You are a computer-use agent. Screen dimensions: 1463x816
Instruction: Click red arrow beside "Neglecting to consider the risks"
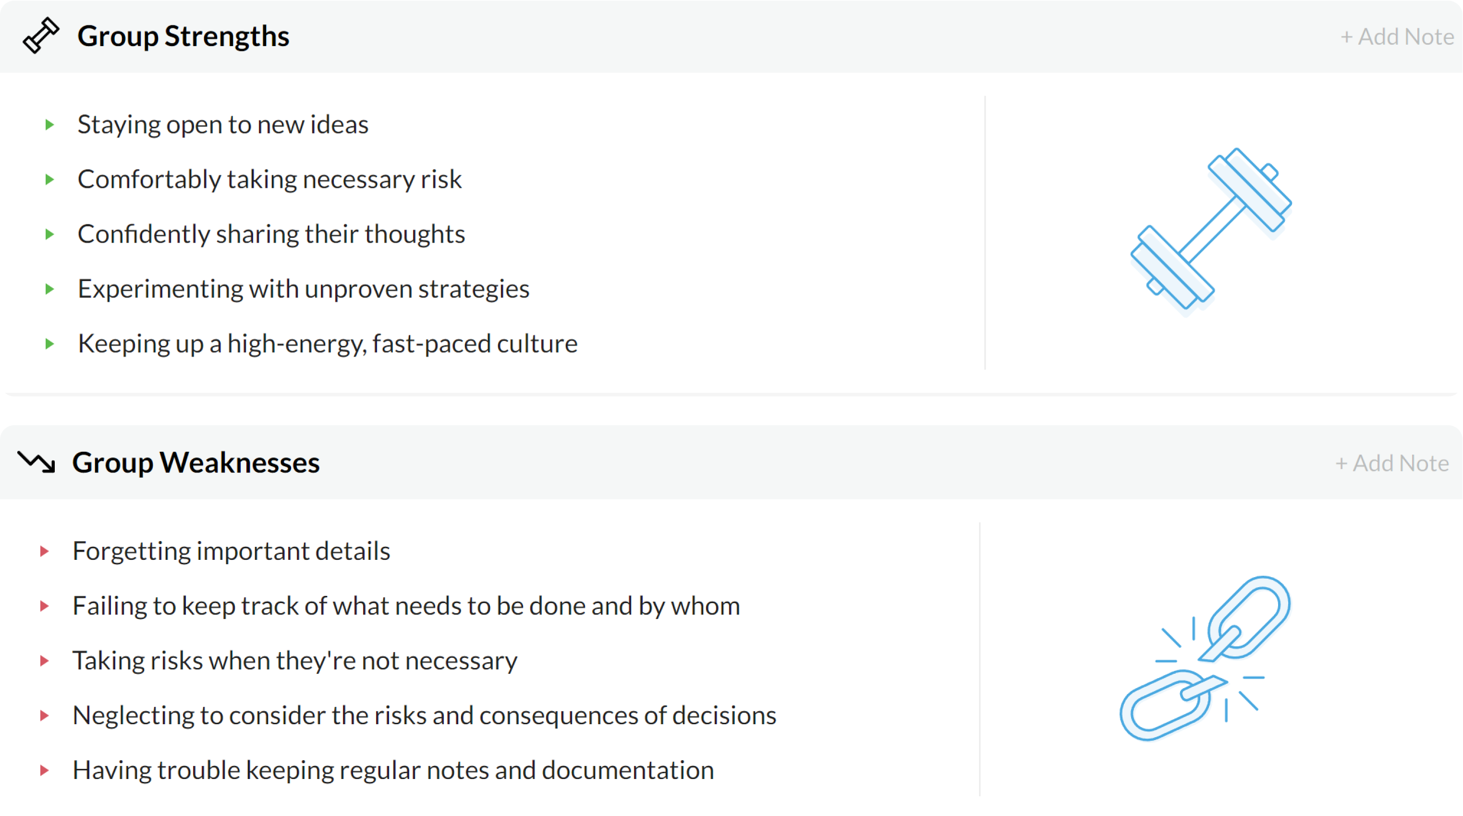coord(44,716)
